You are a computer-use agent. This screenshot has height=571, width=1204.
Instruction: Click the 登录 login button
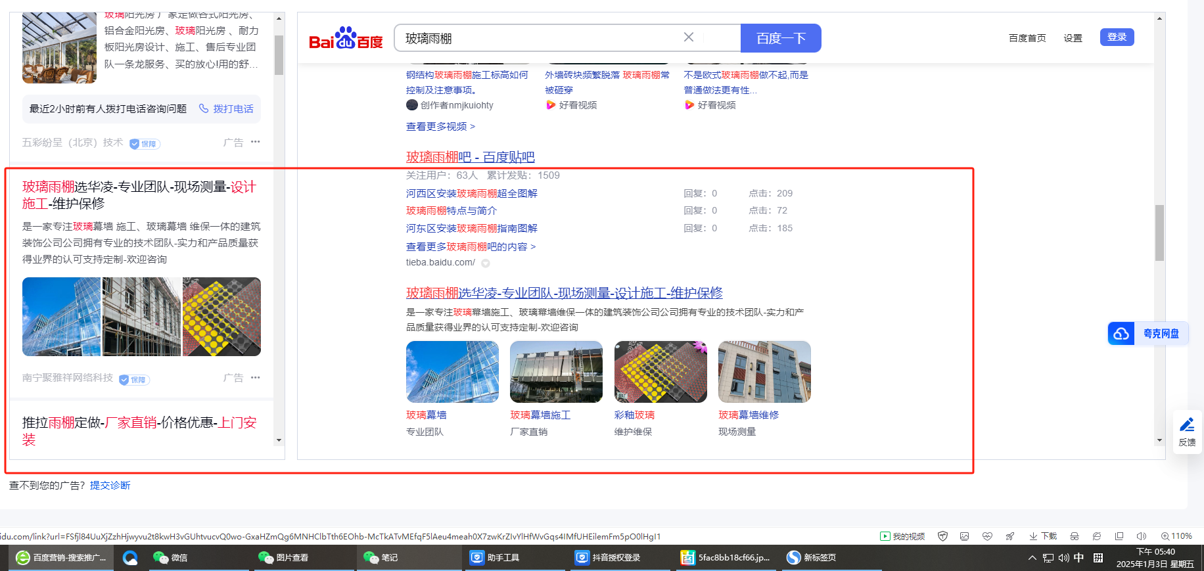[x=1117, y=37]
